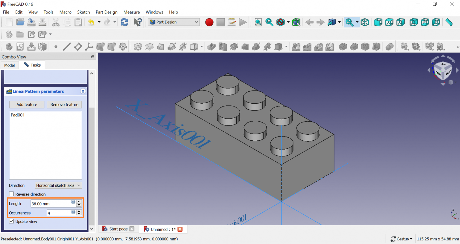The height and width of the screenshot is (244, 460).
Task: Click the Undo arrow icon
Action: pos(91,22)
